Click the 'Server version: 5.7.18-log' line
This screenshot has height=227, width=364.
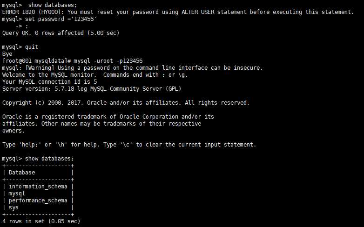click(x=92, y=89)
